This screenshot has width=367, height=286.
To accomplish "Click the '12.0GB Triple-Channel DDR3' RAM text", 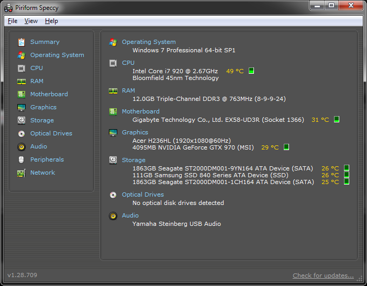I will tap(209, 99).
